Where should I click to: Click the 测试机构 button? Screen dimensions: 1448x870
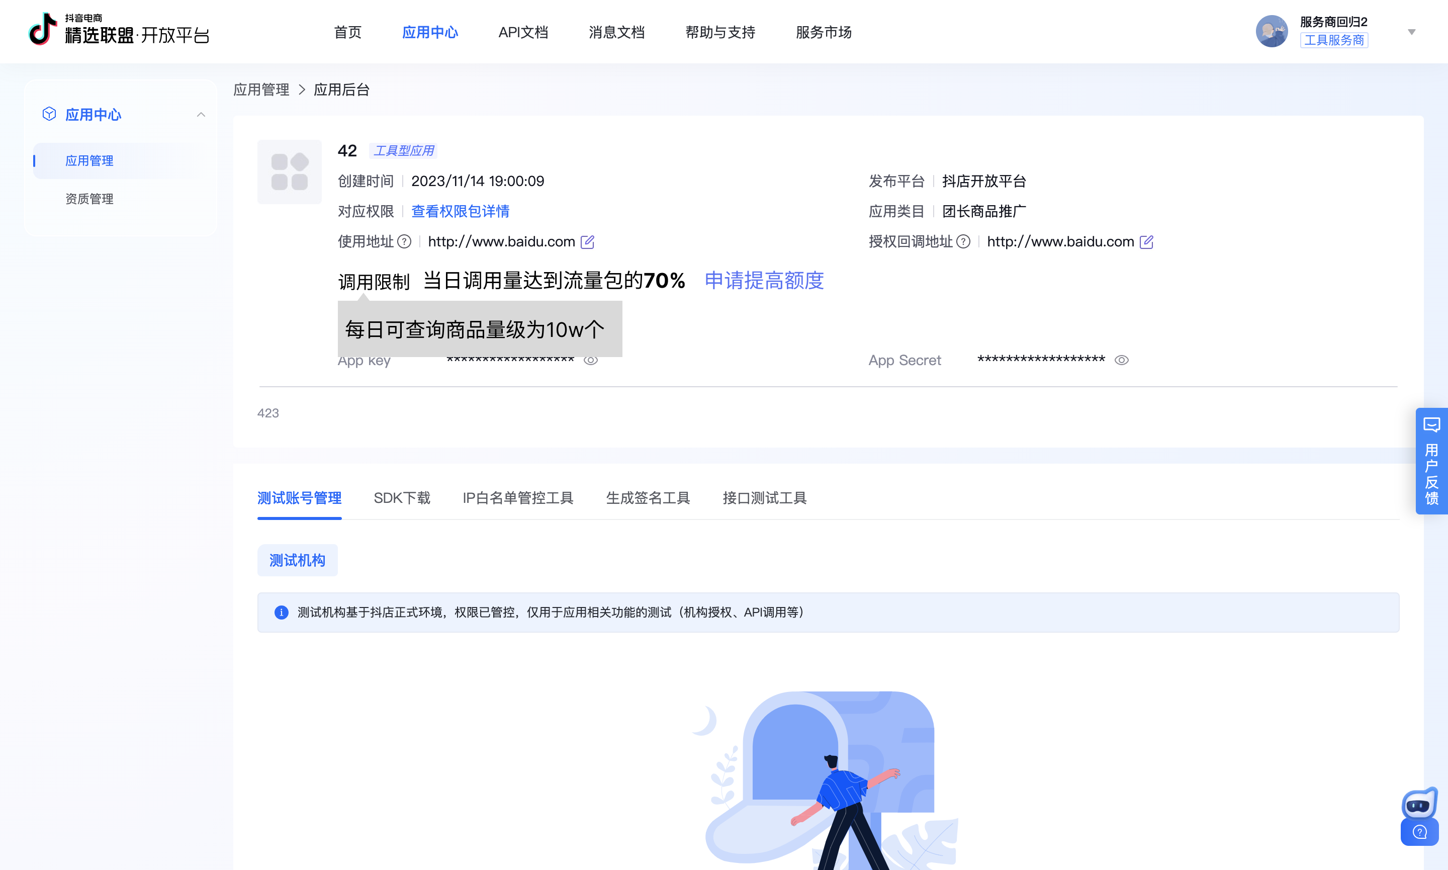coord(297,560)
